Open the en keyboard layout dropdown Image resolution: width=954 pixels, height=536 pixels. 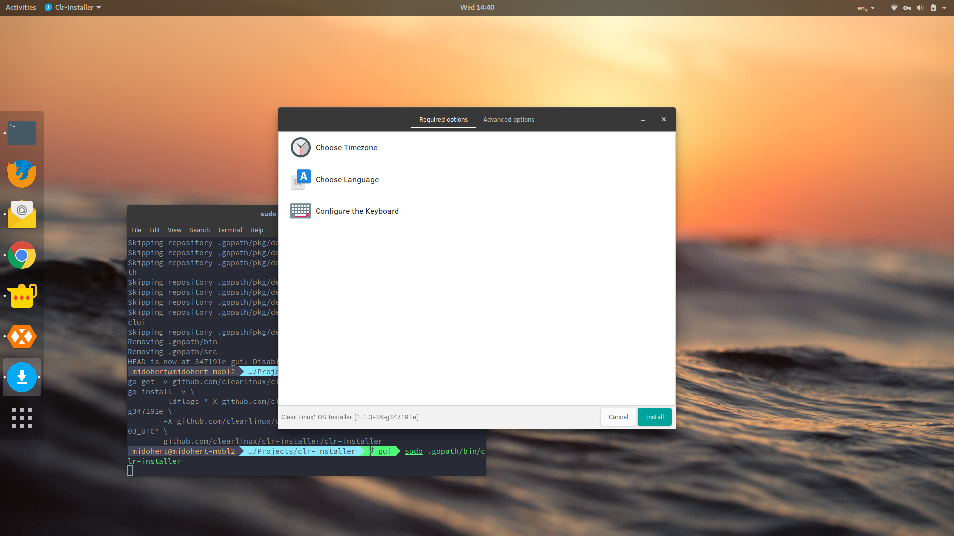coord(866,8)
